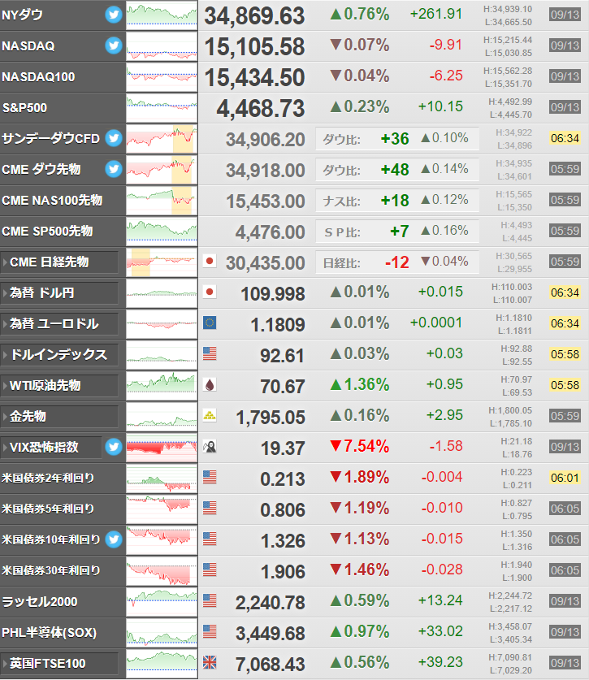Viewport: 589px width, 680px height.
Task: Click the Japan flag icon in 為替 ドル円 row
Action: click(x=210, y=292)
